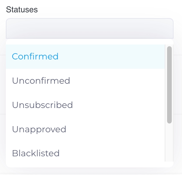Click the vertical scrollbar in the status list

tap(169, 85)
